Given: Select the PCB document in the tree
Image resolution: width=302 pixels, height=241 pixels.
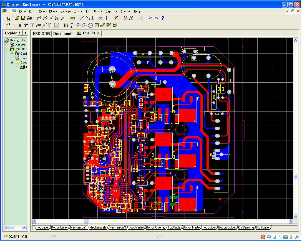Looking at the screenshot, I should coord(23,67).
